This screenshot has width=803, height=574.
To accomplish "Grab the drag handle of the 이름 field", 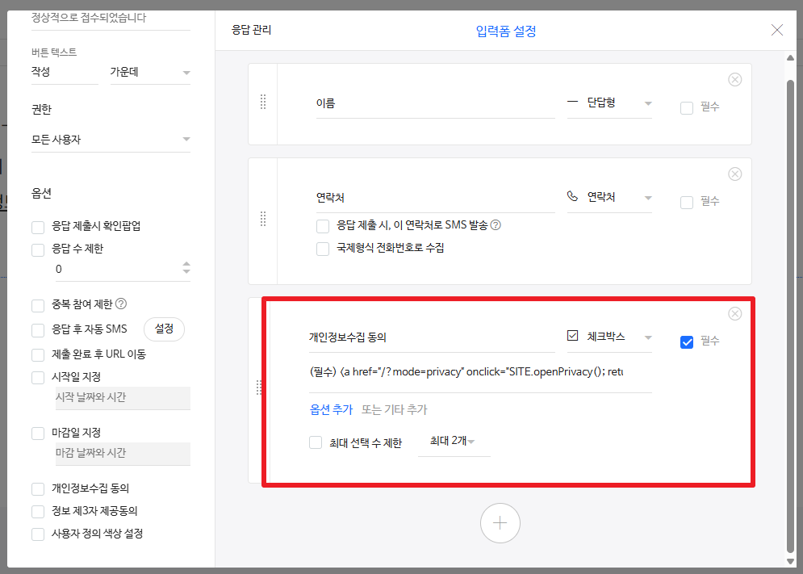I will pyautogui.click(x=263, y=102).
